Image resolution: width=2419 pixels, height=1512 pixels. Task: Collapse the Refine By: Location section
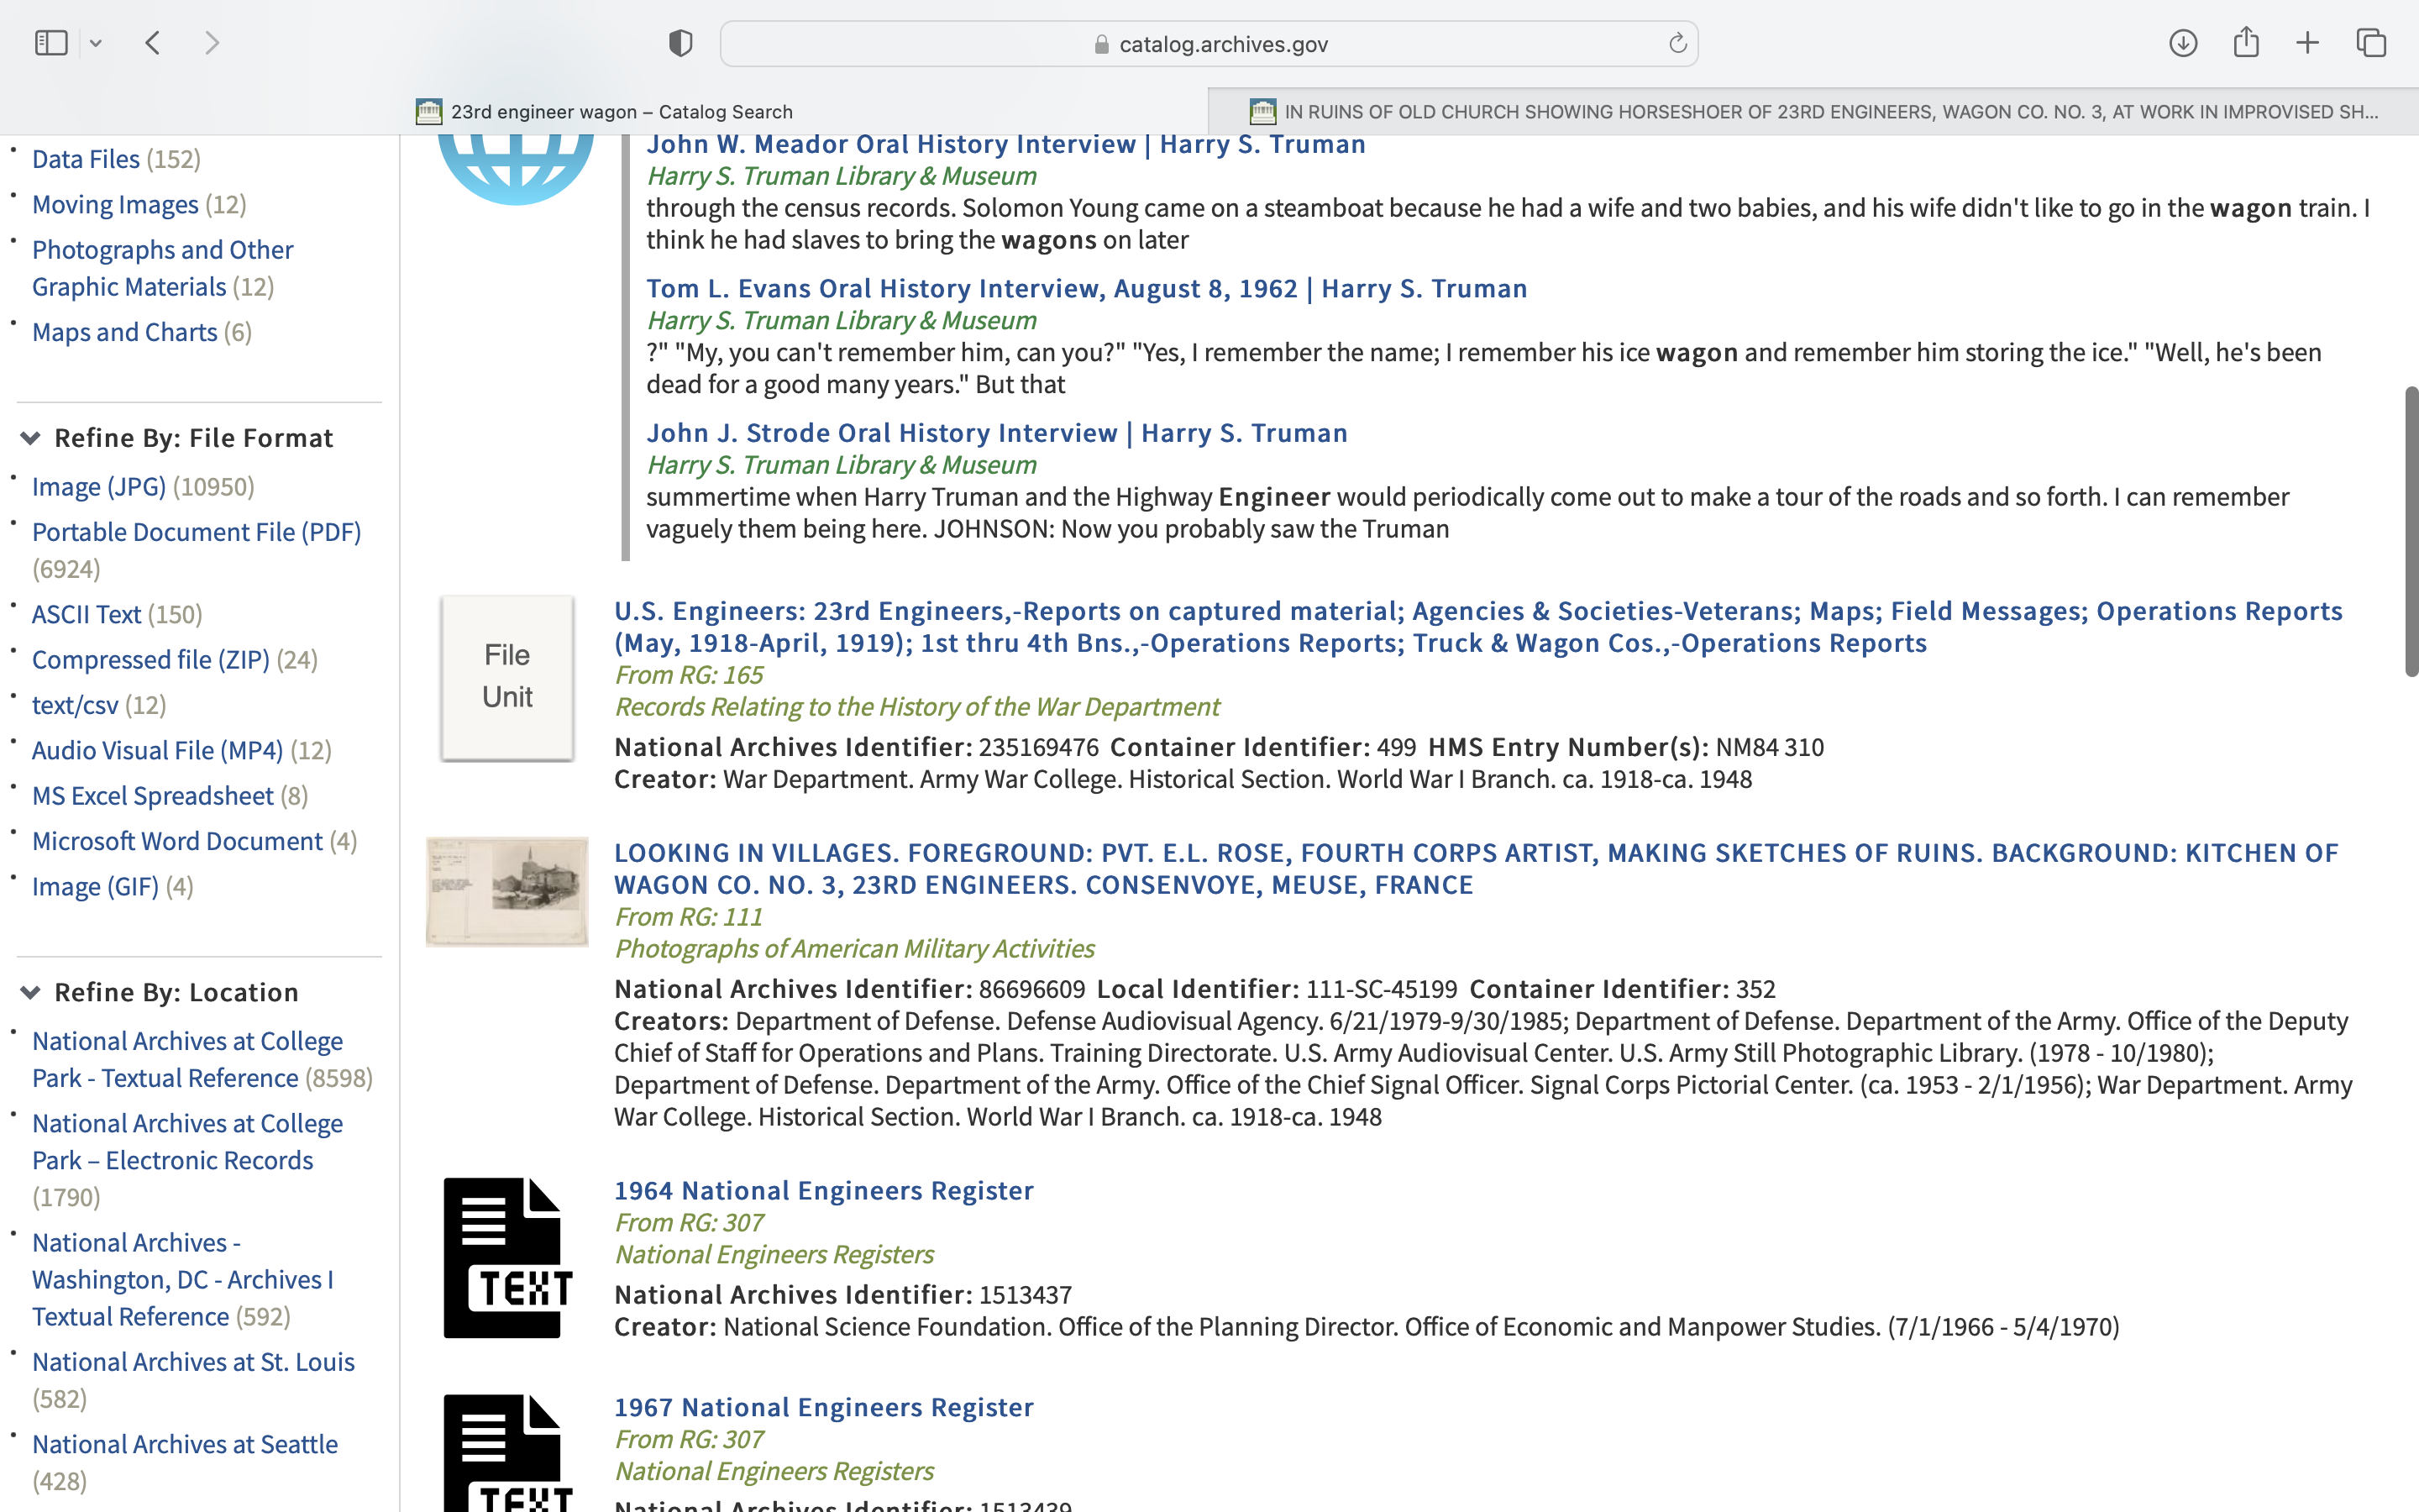31,992
